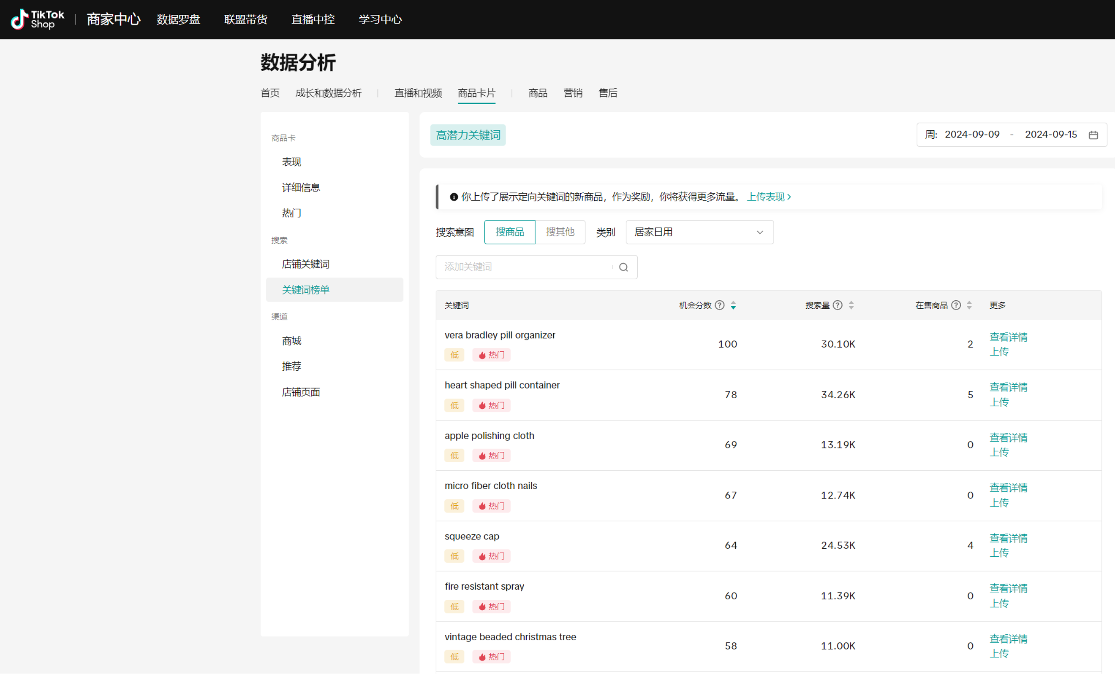1115x674 pixels.
Task: Open 数据罗盘 in top navigation
Action: tap(178, 19)
